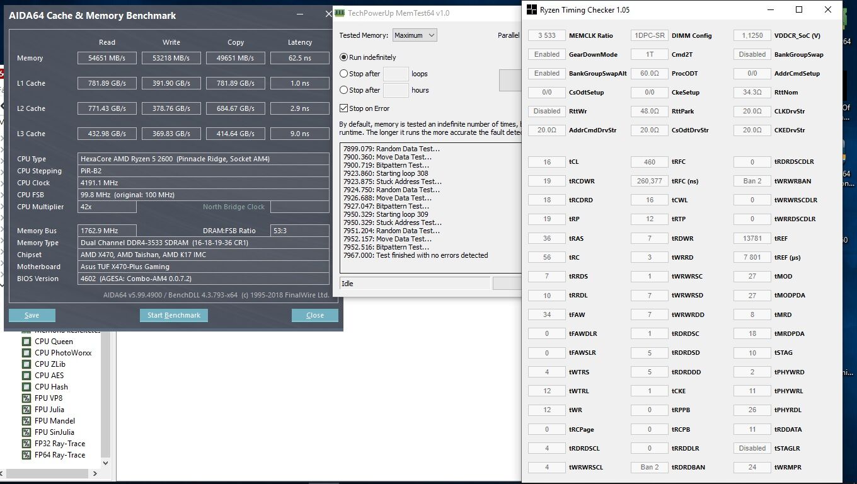Click the tRAS value 36

coord(547,238)
